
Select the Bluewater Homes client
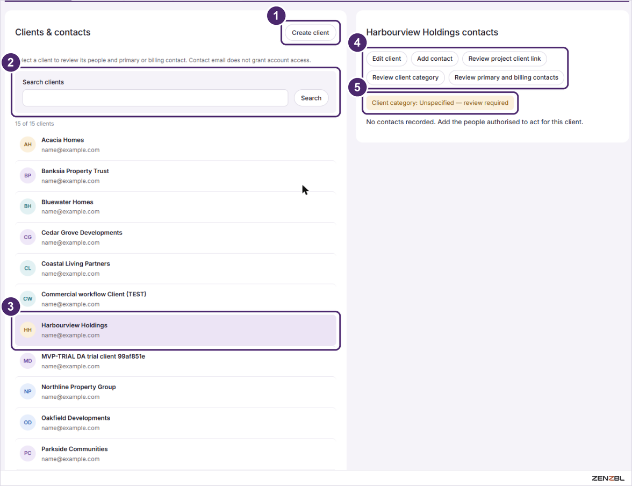pos(175,206)
